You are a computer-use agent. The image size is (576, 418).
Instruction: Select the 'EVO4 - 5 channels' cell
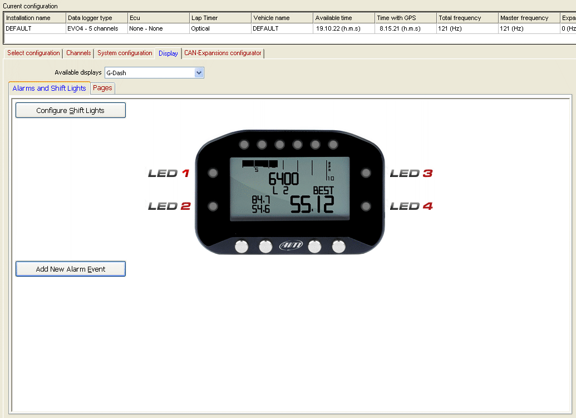click(97, 28)
